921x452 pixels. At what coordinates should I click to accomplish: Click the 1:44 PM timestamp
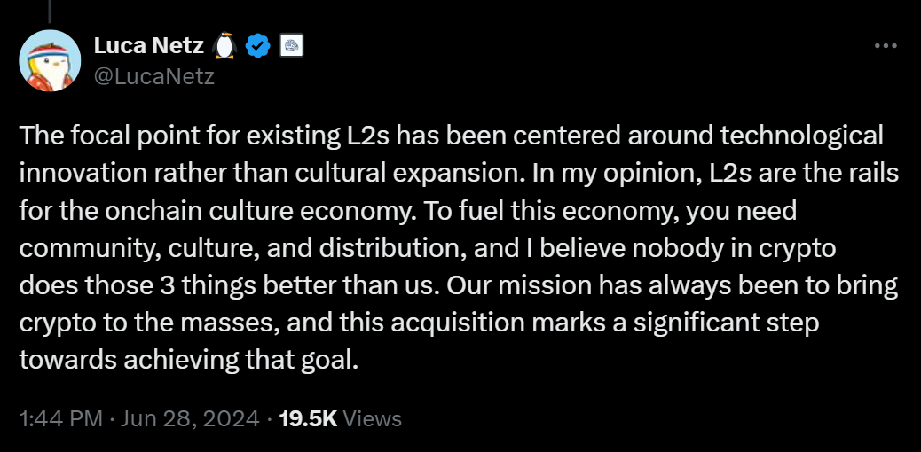pos(61,418)
